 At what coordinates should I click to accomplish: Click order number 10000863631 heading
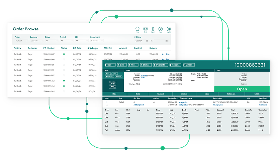pyautogui.click(x=250, y=65)
